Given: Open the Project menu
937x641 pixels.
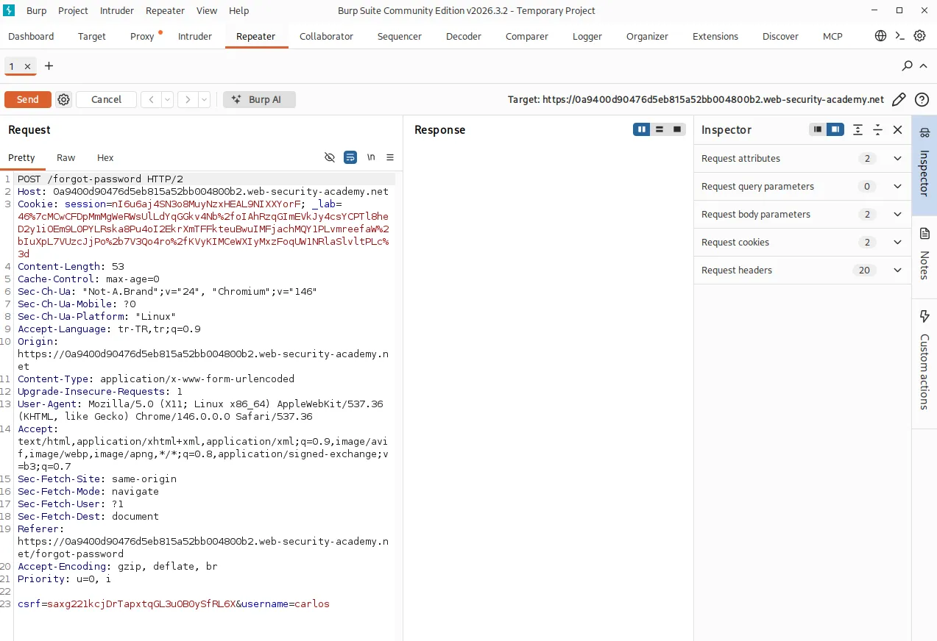Looking at the screenshot, I should 73,10.
